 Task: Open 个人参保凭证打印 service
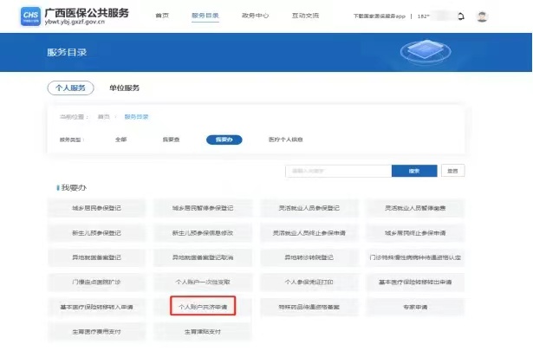(x=309, y=283)
